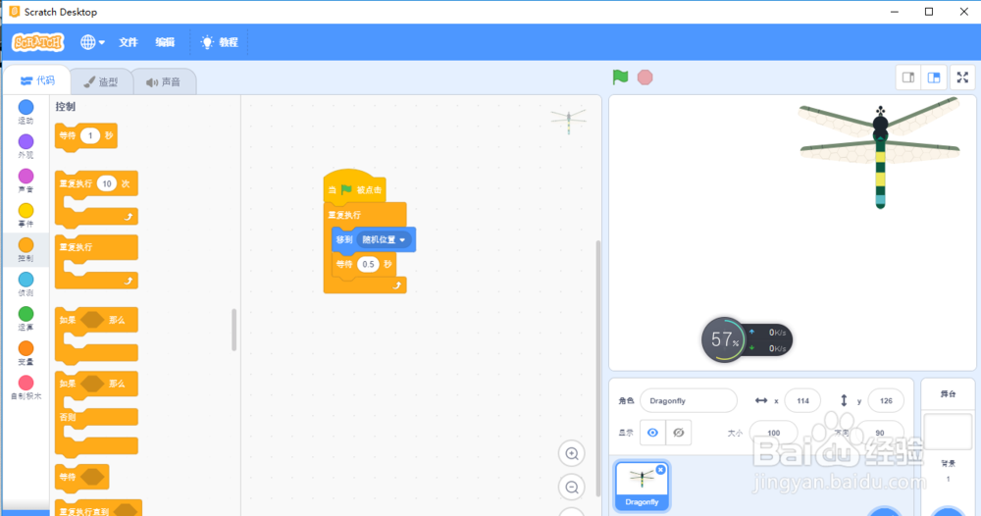Image resolution: width=981 pixels, height=516 pixels.
Task: Hide the sprite with crossed-eye button
Action: pos(678,433)
